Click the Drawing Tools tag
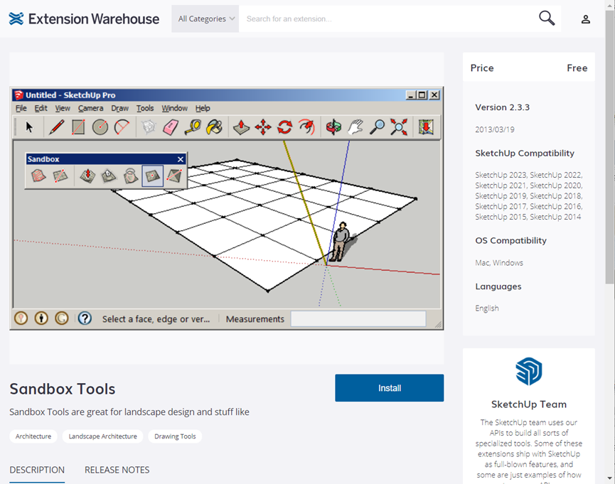The image size is (615, 484). coord(175,436)
